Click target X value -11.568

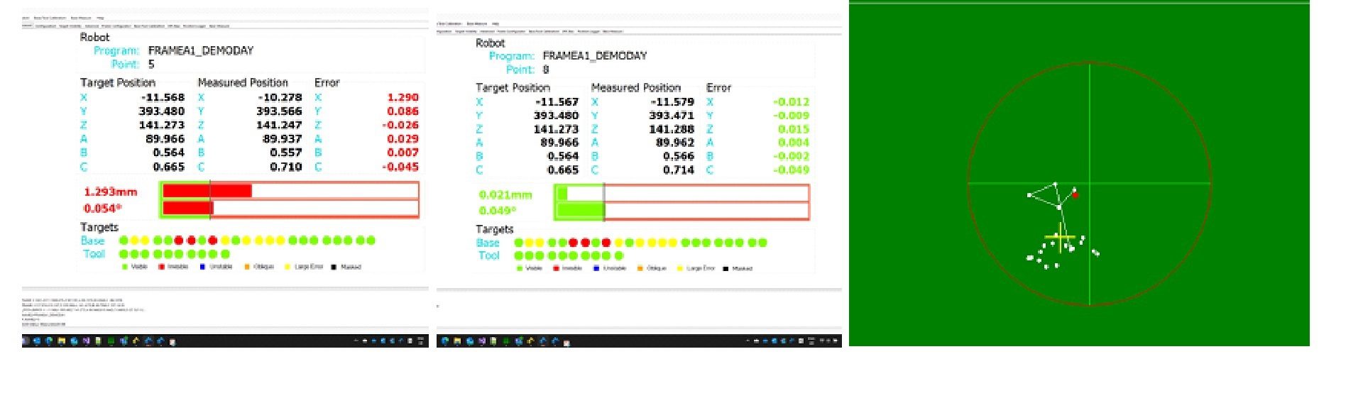163,97
